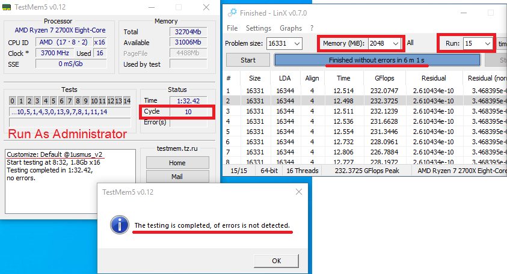Open the Graphs menu in LinX
Image resolution: width=507 pixels, height=274 pixels.
290,28
